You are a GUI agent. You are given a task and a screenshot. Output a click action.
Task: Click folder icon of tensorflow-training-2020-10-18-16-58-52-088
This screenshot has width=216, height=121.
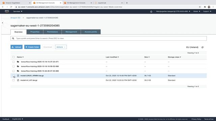pyautogui.click(x=18, y=67)
